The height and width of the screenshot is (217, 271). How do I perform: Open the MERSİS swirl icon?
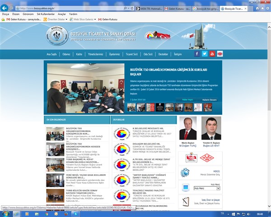coord(185,173)
